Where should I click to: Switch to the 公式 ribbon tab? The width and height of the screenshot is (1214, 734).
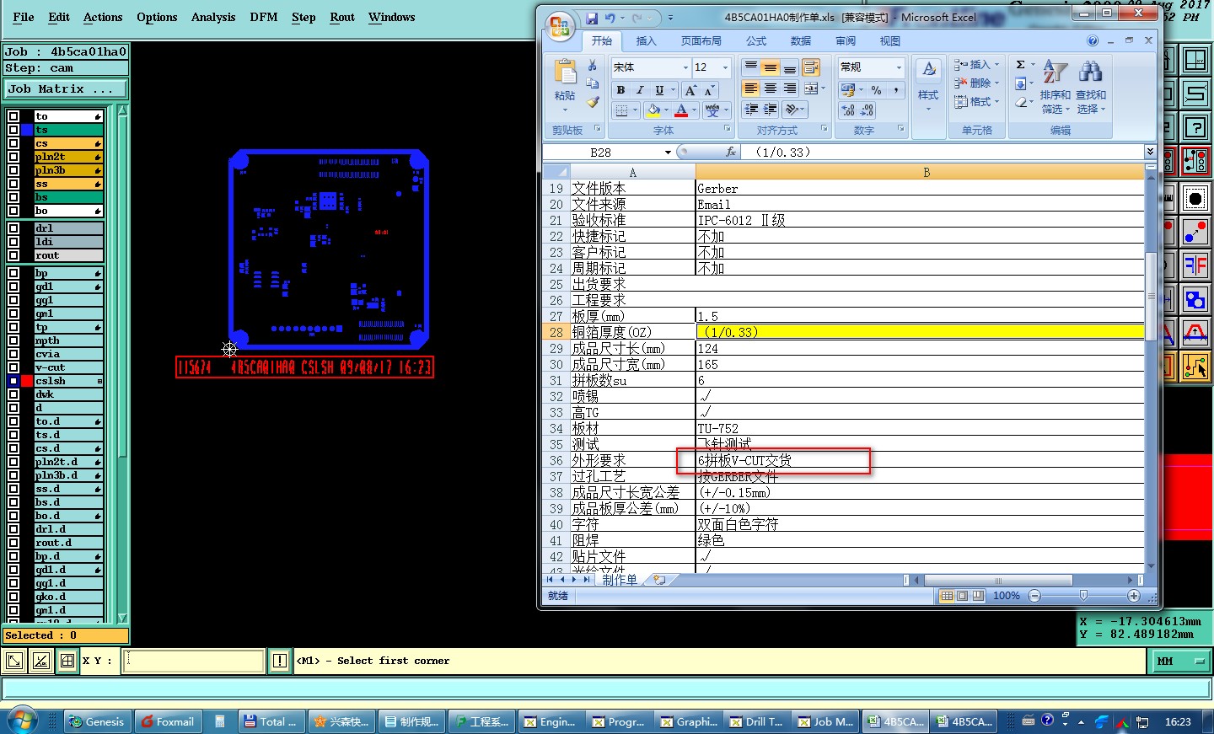(x=756, y=40)
